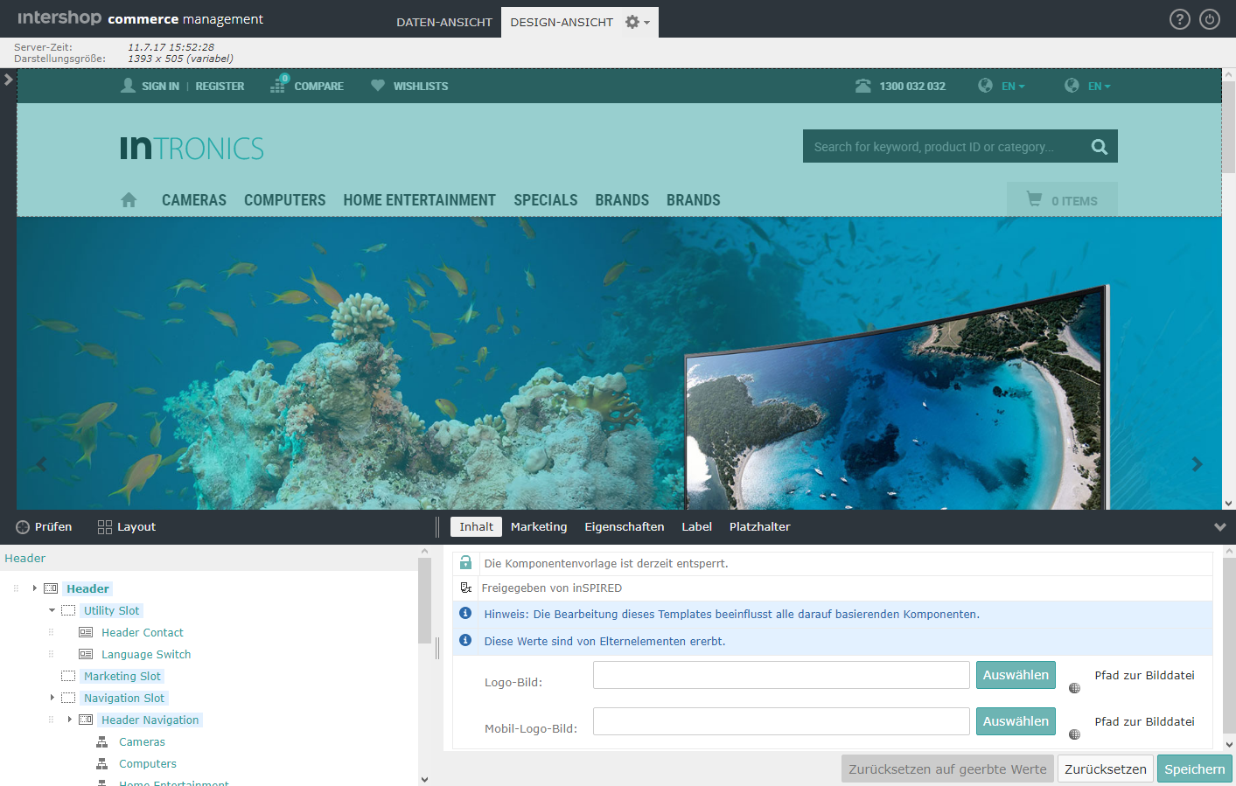
Task: Click globe icon beside Logo-Bild field
Action: click(1074, 688)
